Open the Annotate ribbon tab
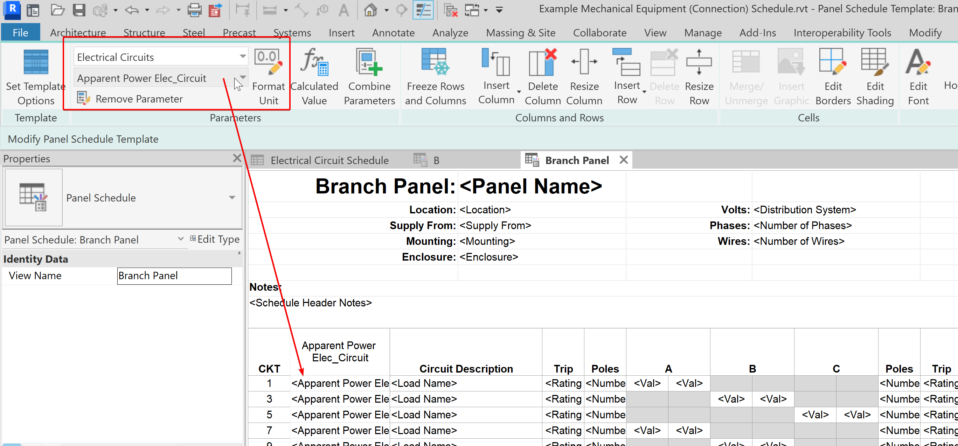 tap(393, 33)
